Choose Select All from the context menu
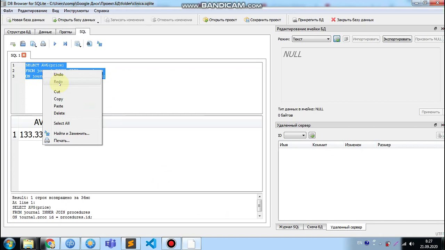 point(72,123)
